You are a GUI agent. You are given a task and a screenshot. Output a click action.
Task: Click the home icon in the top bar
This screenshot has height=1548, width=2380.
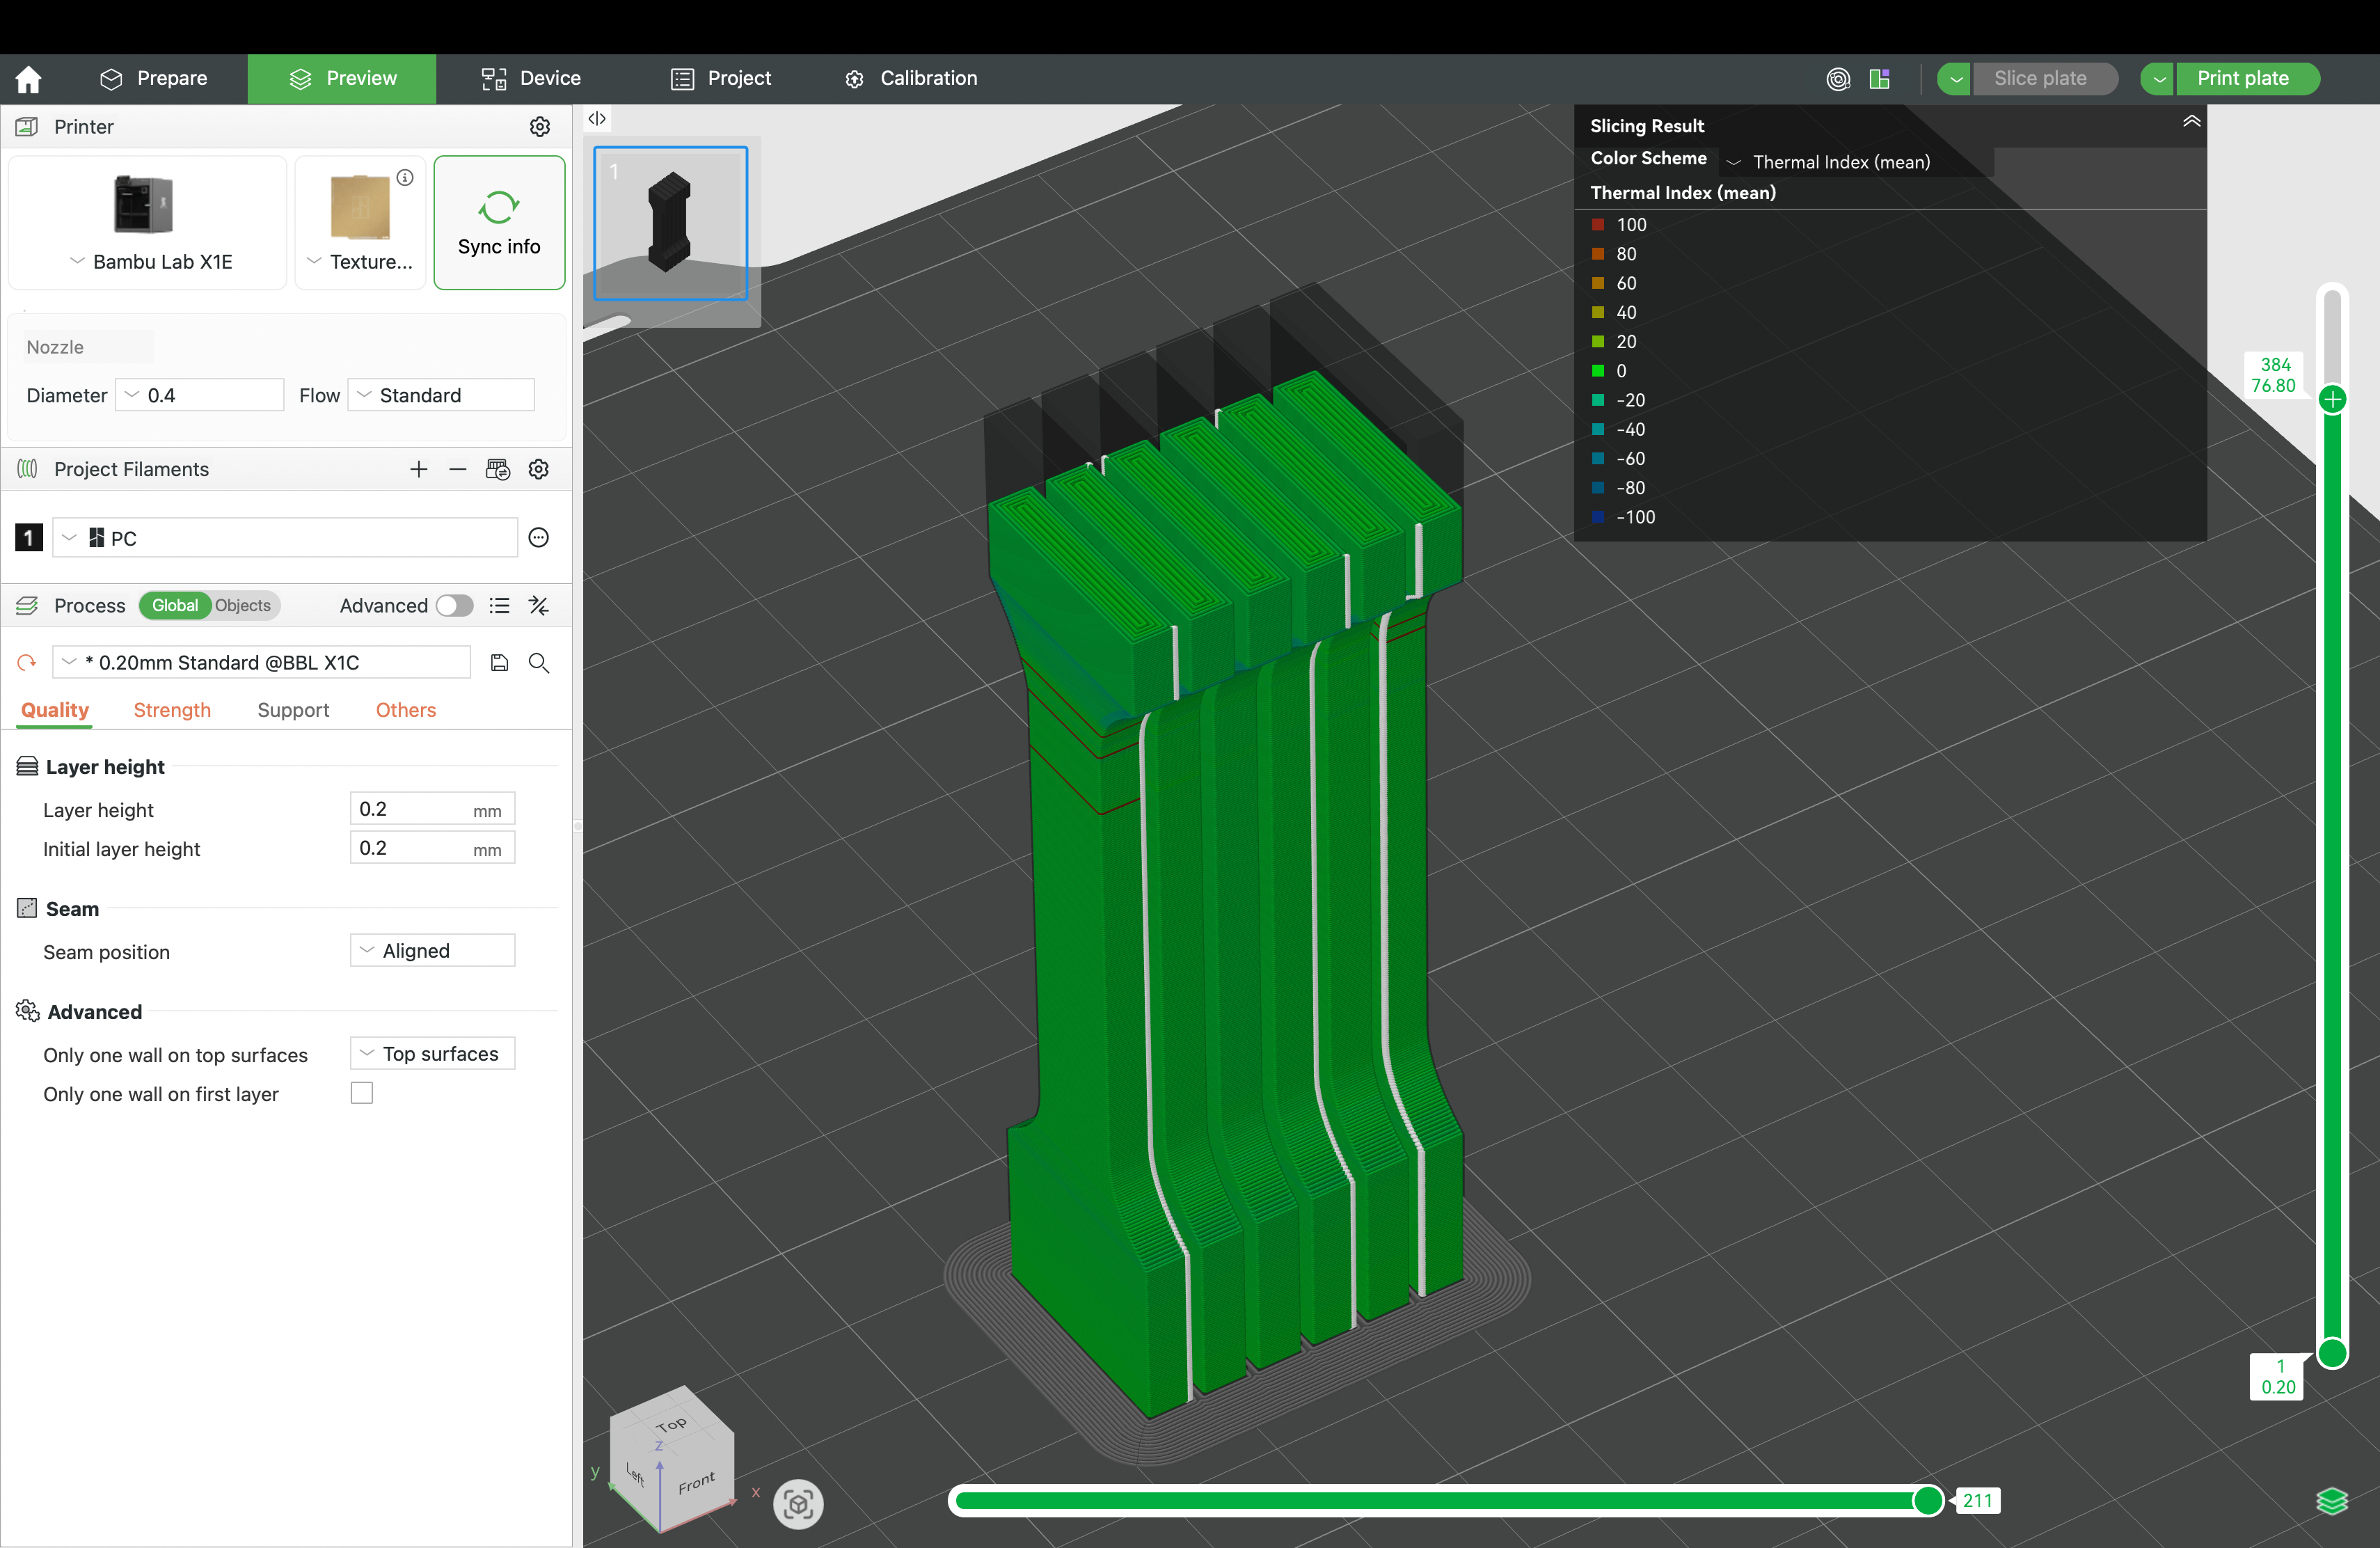(28, 78)
